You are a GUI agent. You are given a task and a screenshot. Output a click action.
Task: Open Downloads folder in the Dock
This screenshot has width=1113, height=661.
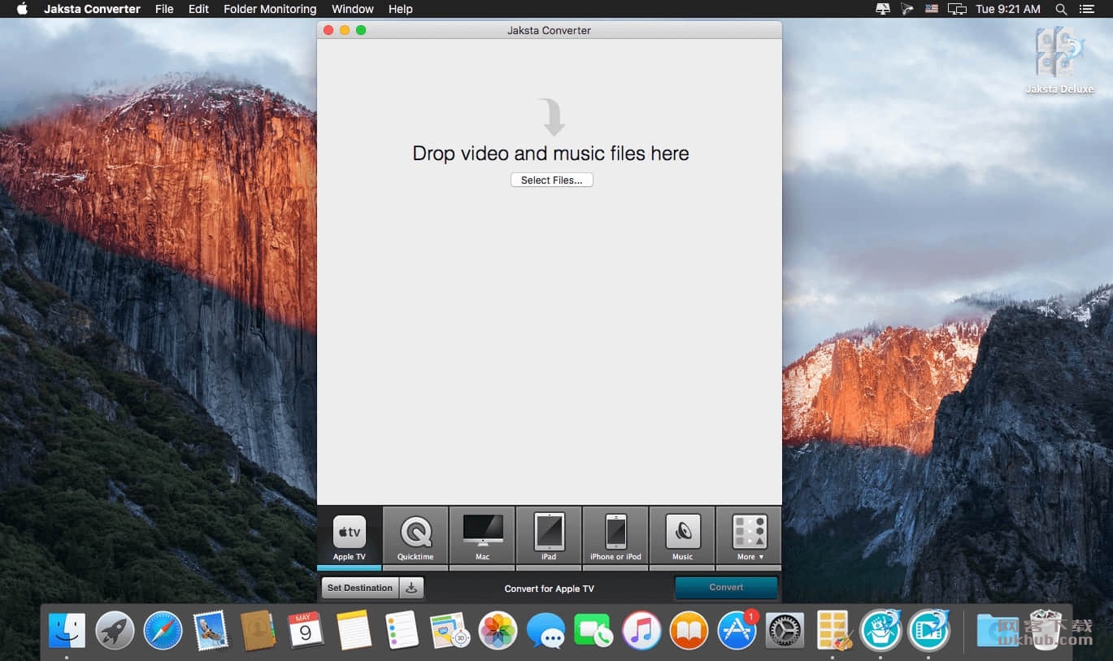997,630
